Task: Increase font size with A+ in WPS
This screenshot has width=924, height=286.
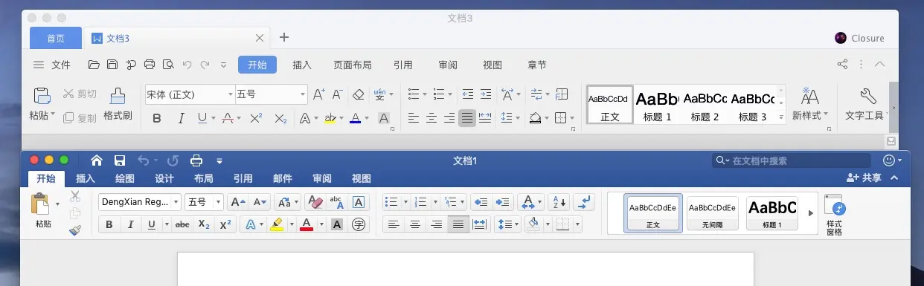Action: click(318, 94)
